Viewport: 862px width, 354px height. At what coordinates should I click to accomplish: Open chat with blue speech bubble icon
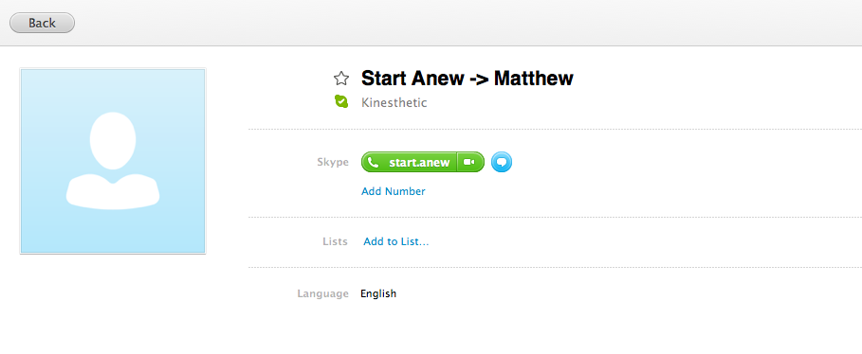[502, 162]
